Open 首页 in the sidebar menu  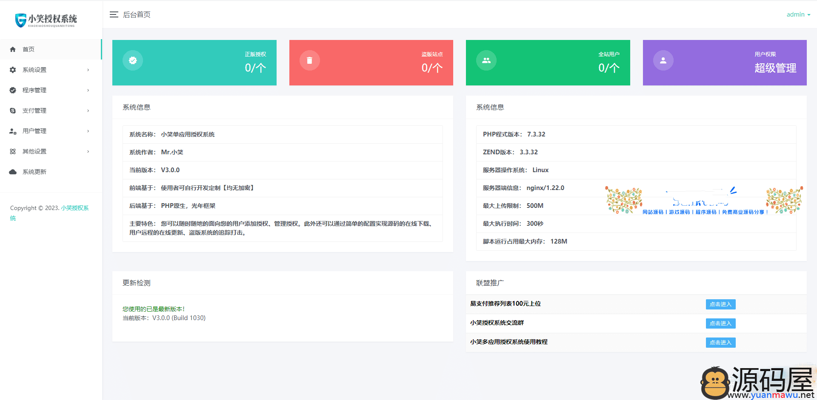tap(51, 49)
